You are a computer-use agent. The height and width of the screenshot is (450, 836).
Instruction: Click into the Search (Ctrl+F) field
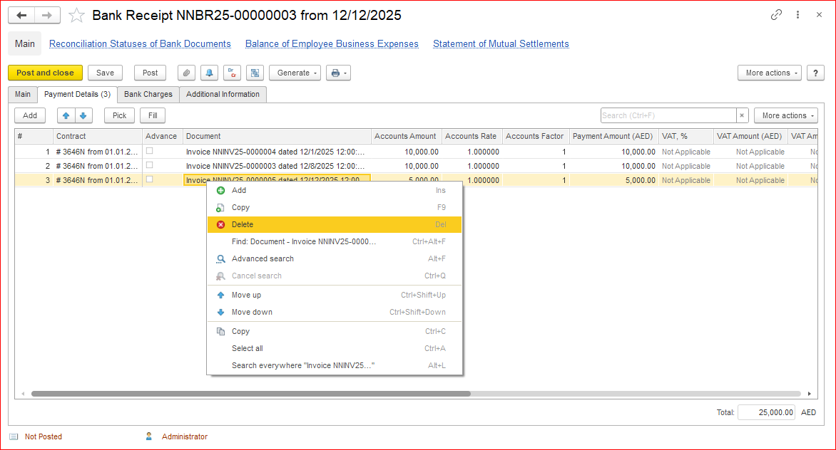click(x=668, y=115)
